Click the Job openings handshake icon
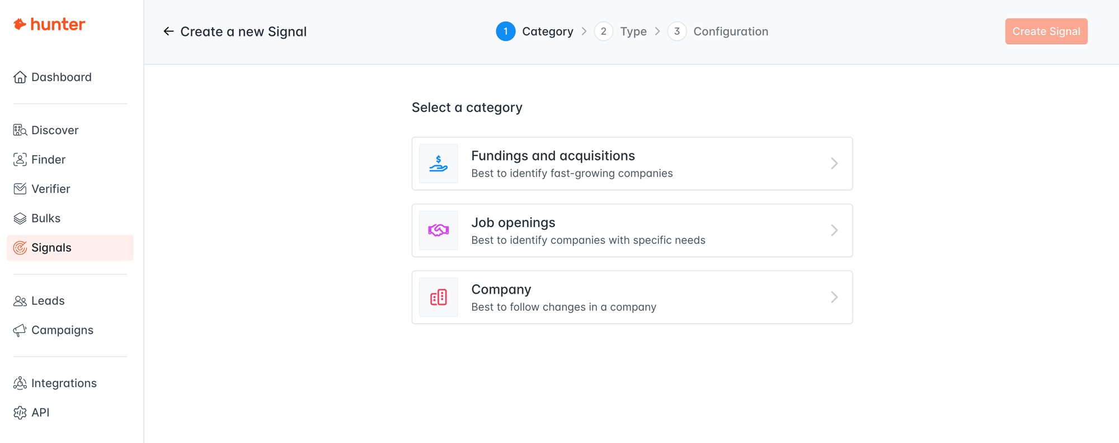This screenshot has width=1119, height=443. pyautogui.click(x=439, y=230)
